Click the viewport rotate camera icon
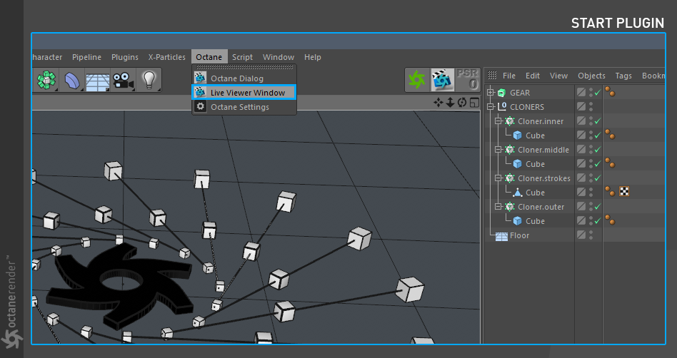The height and width of the screenshot is (358, 677). point(462,103)
